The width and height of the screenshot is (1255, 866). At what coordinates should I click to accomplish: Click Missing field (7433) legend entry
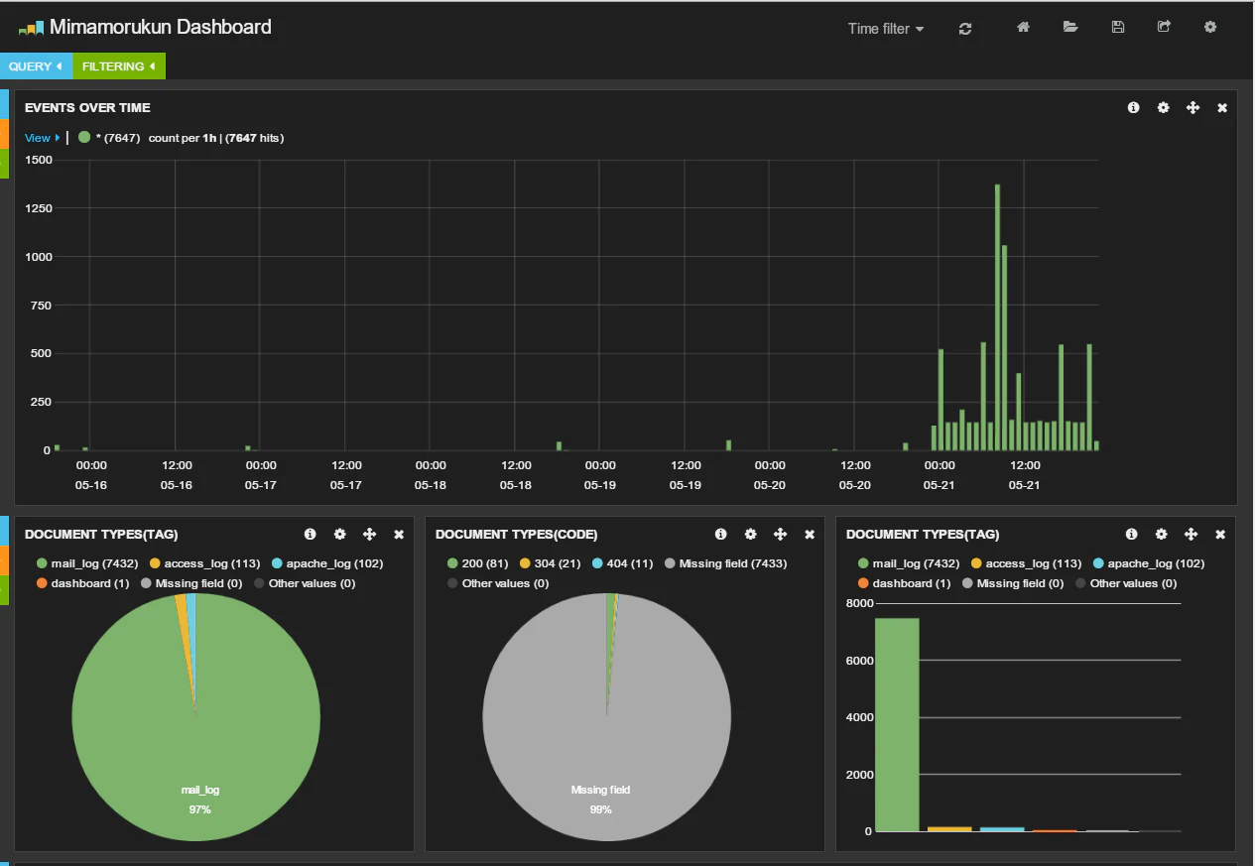(x=726, y=563)
